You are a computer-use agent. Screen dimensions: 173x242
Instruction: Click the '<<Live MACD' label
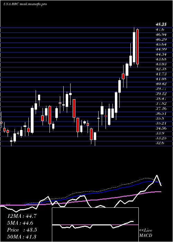coord(146,233)
